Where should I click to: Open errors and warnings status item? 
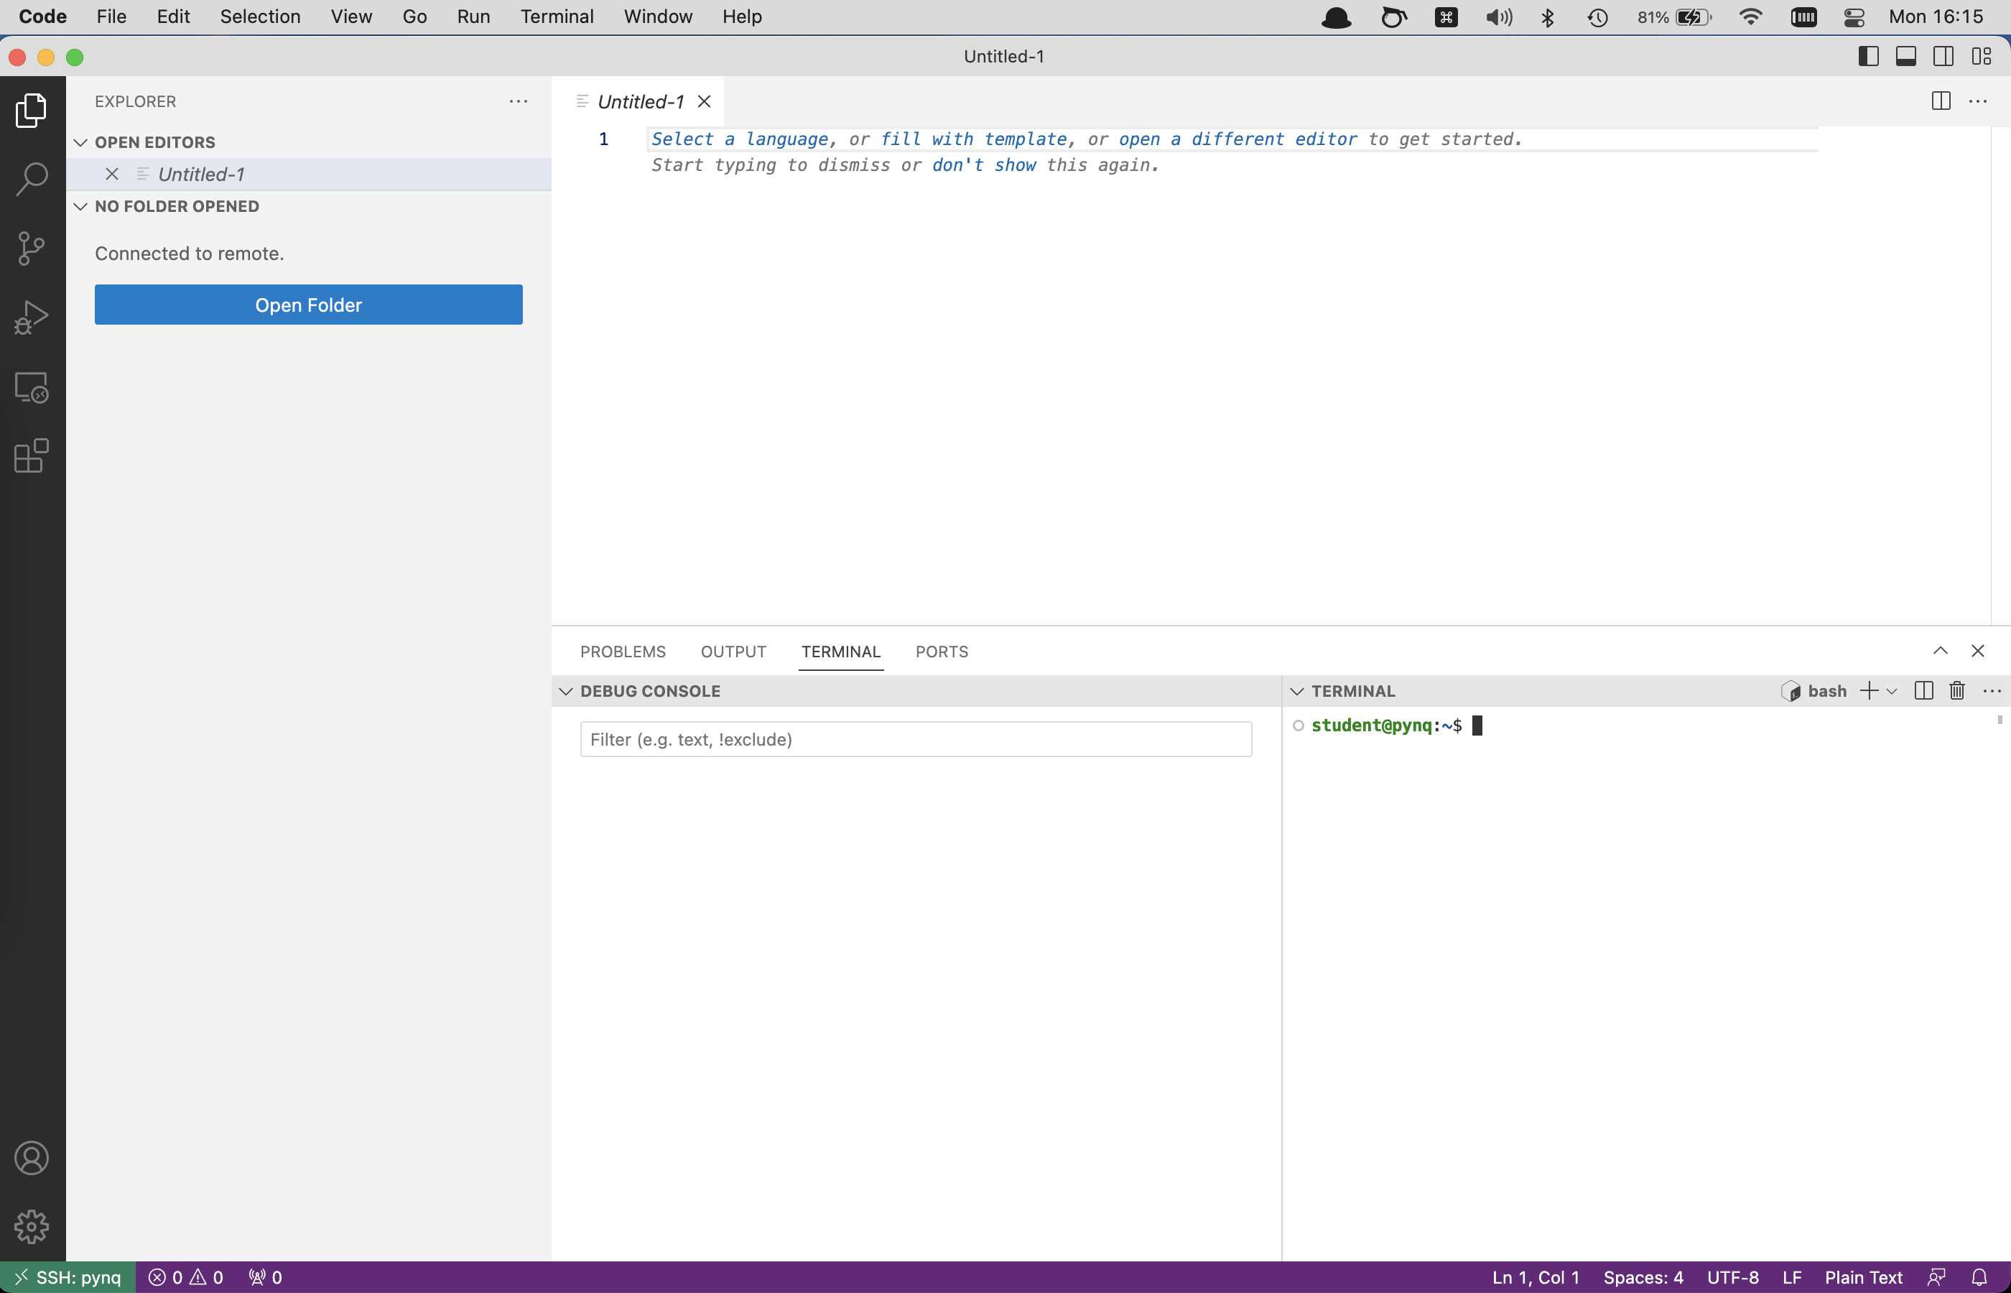click(185, 1277)
